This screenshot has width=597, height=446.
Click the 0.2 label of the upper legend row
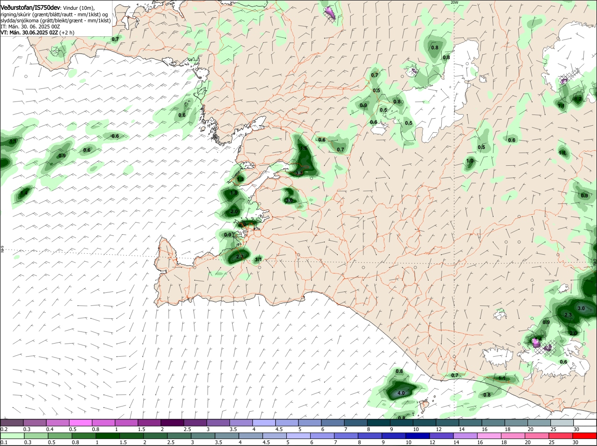(x=4, y=429)
